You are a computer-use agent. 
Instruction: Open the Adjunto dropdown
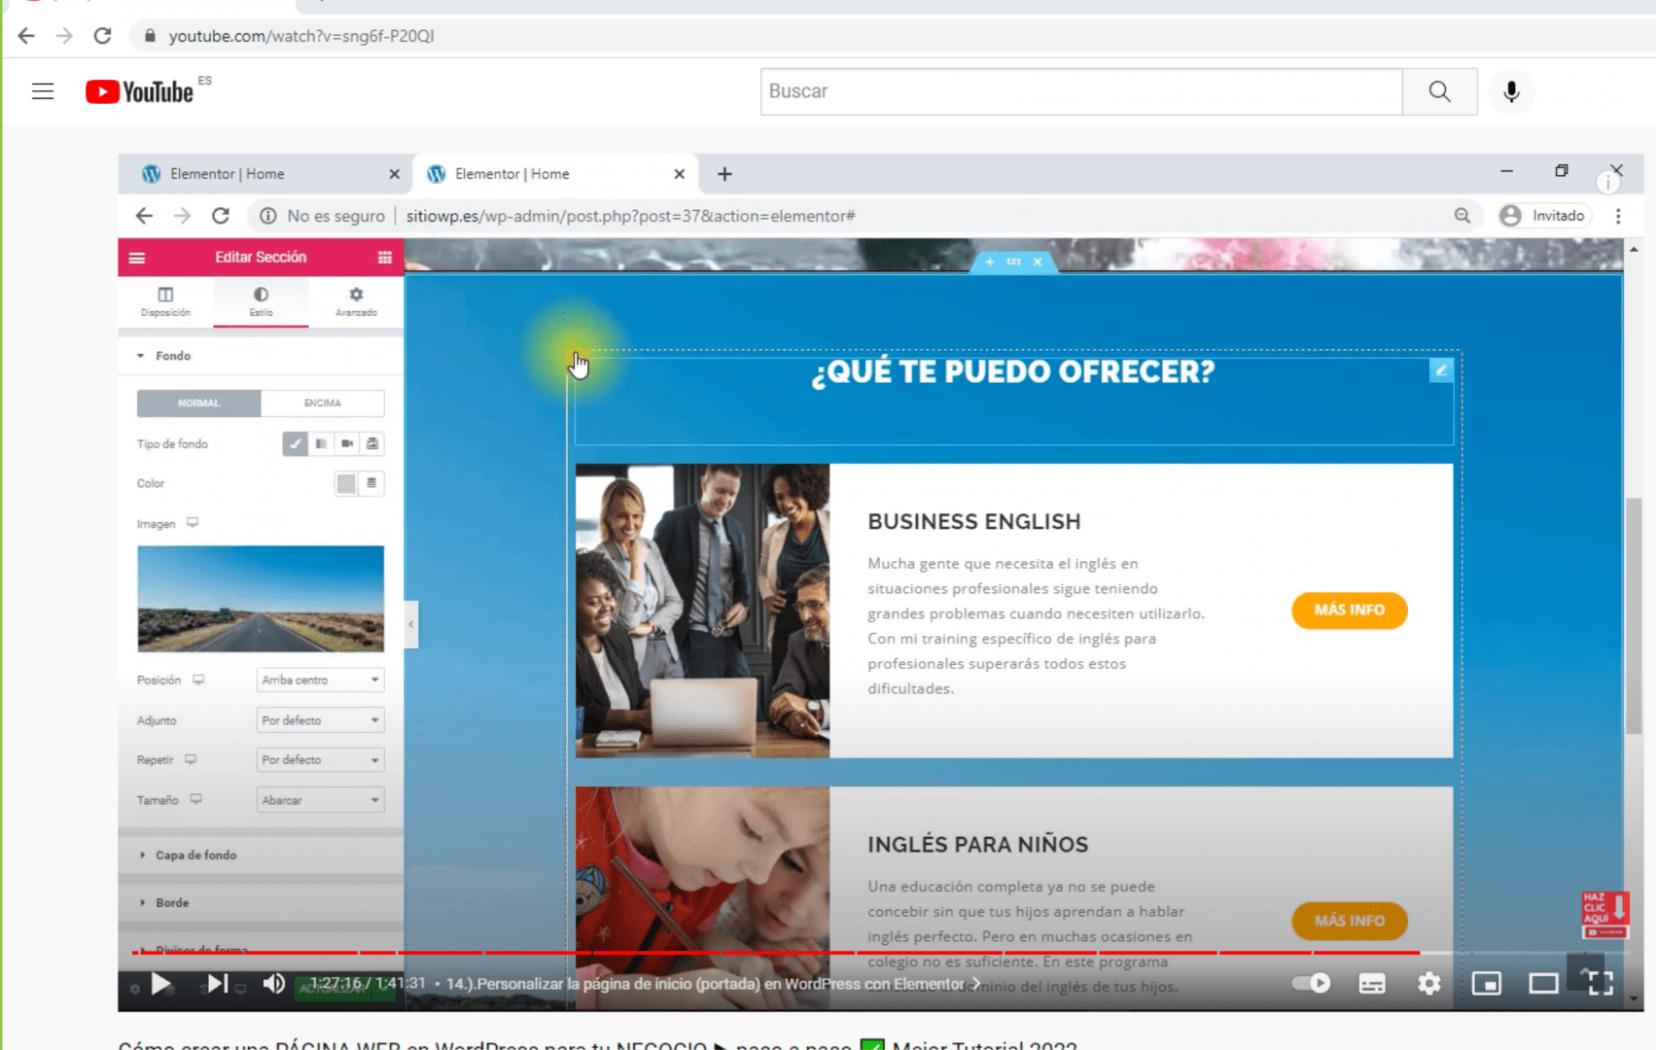320,720
